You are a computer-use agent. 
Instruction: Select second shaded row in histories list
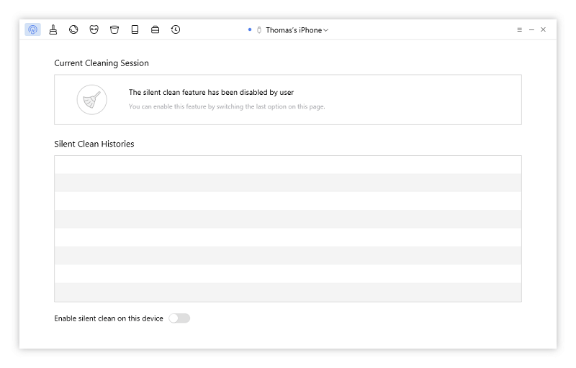click(288, 219)
